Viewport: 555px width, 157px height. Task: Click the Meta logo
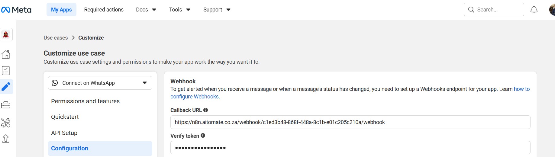click(16, 10)
